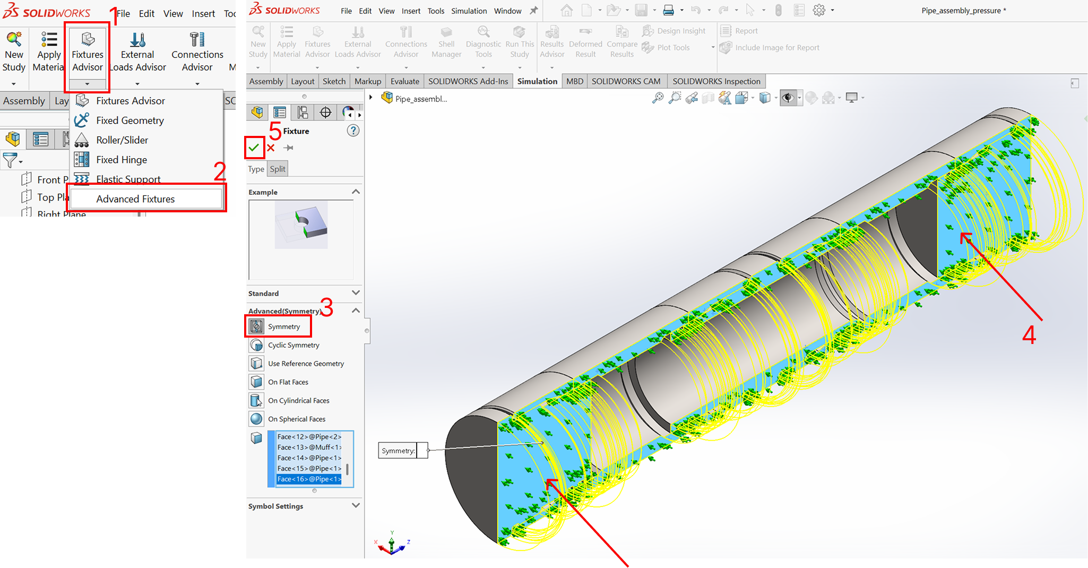Image resolution: width=1088 pixels, height=568 pixels.
Task: Expand the Symbol Settings section
Action: (356, 505)
